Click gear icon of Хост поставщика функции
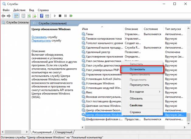This screenshot has width=191, height=140. tap(83, 101)
